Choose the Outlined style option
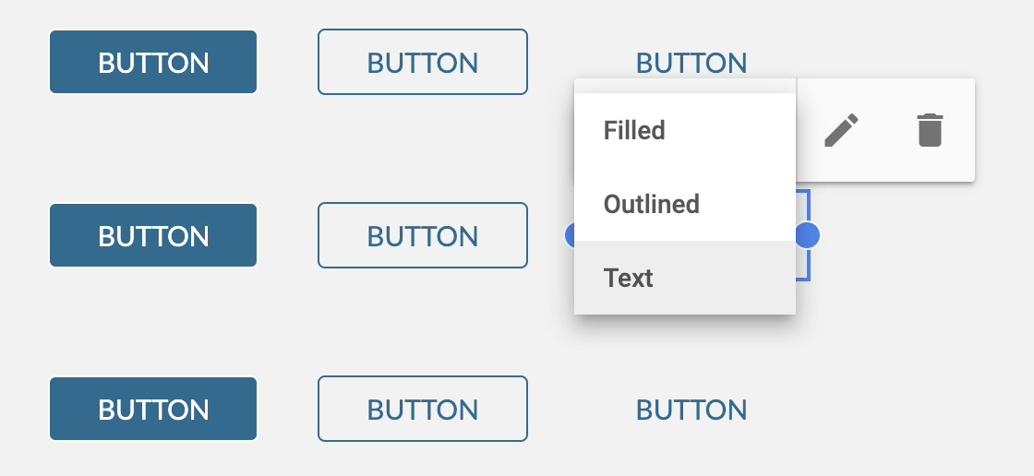Viewport: 1034px width, 476px height. coord(685,204)
